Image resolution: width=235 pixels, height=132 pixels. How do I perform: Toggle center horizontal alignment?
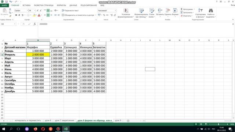pyautogui.click(x=48, y=15)
